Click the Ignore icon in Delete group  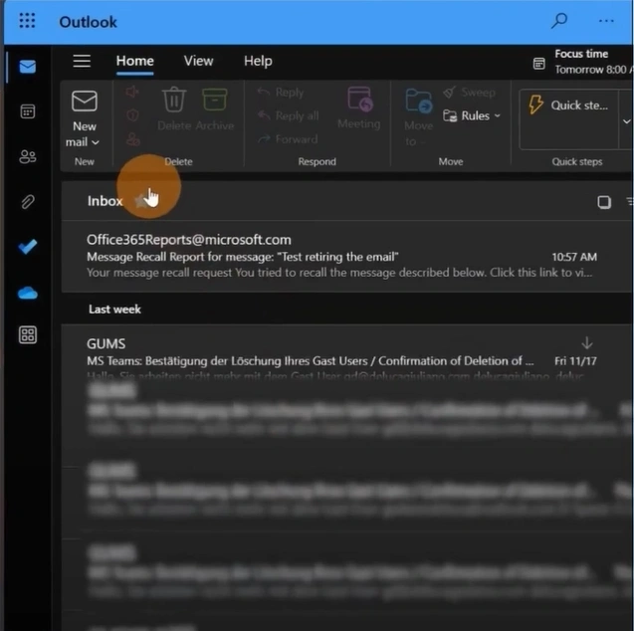(132, 93)
